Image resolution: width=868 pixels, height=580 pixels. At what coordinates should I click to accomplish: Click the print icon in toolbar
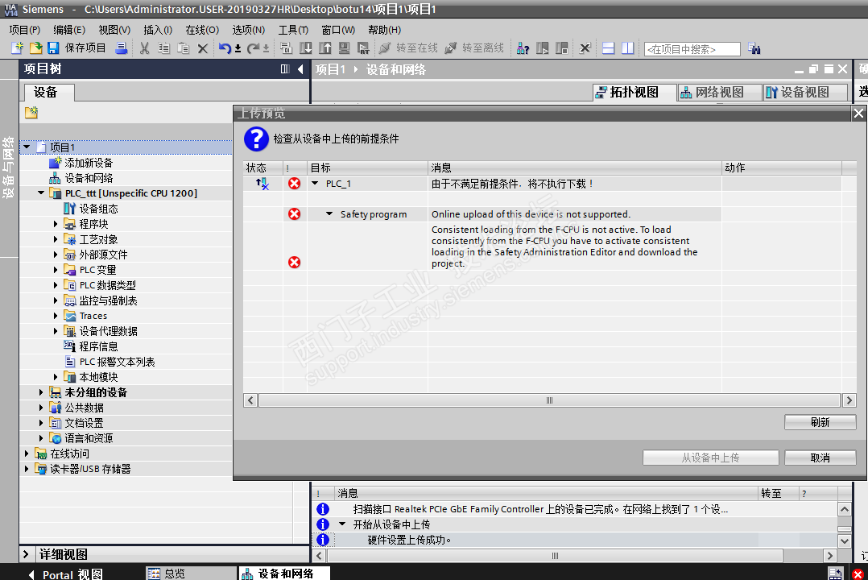[122, 48]
